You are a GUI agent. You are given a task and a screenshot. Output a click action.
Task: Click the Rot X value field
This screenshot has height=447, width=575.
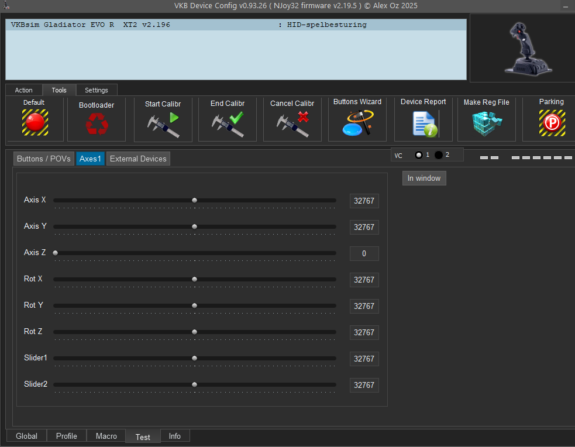pos(364,280)
